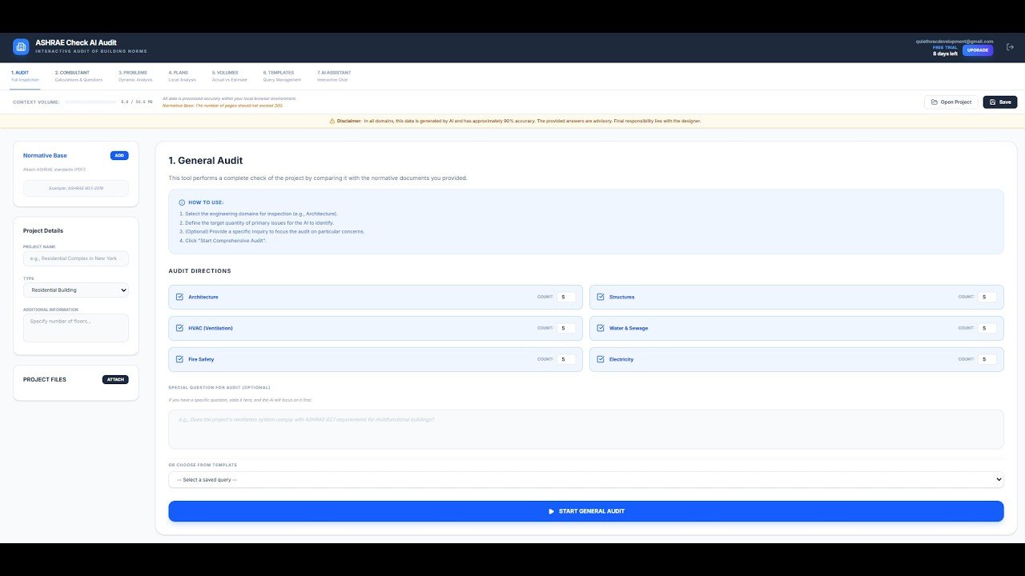Disable the Fire Safety checkbox
Viewport: 1025px width, 576px height.
pos(179,359)
